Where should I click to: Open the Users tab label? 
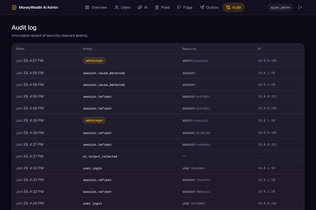(125, 7)
